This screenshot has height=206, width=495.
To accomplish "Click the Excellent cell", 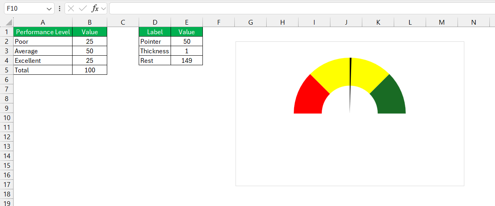I will 43,60.
